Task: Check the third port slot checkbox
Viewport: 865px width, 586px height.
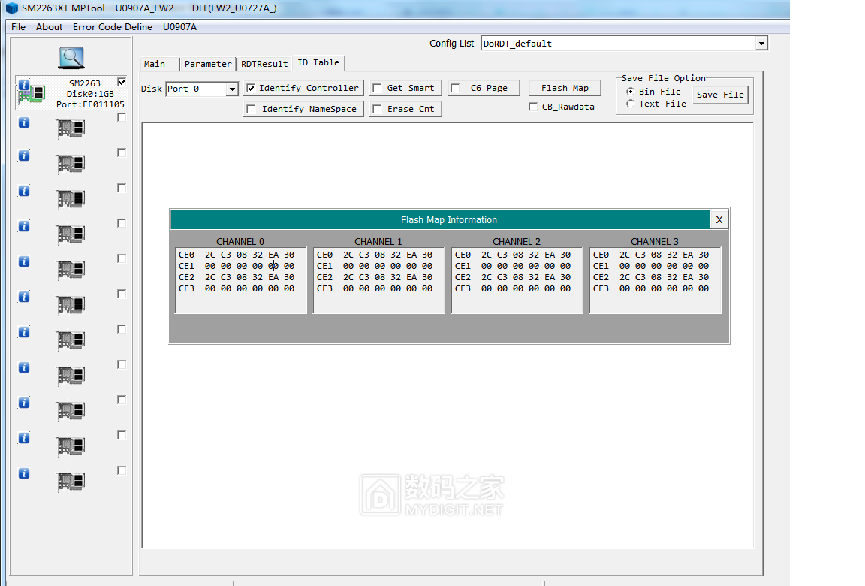Action: [122, 153]
